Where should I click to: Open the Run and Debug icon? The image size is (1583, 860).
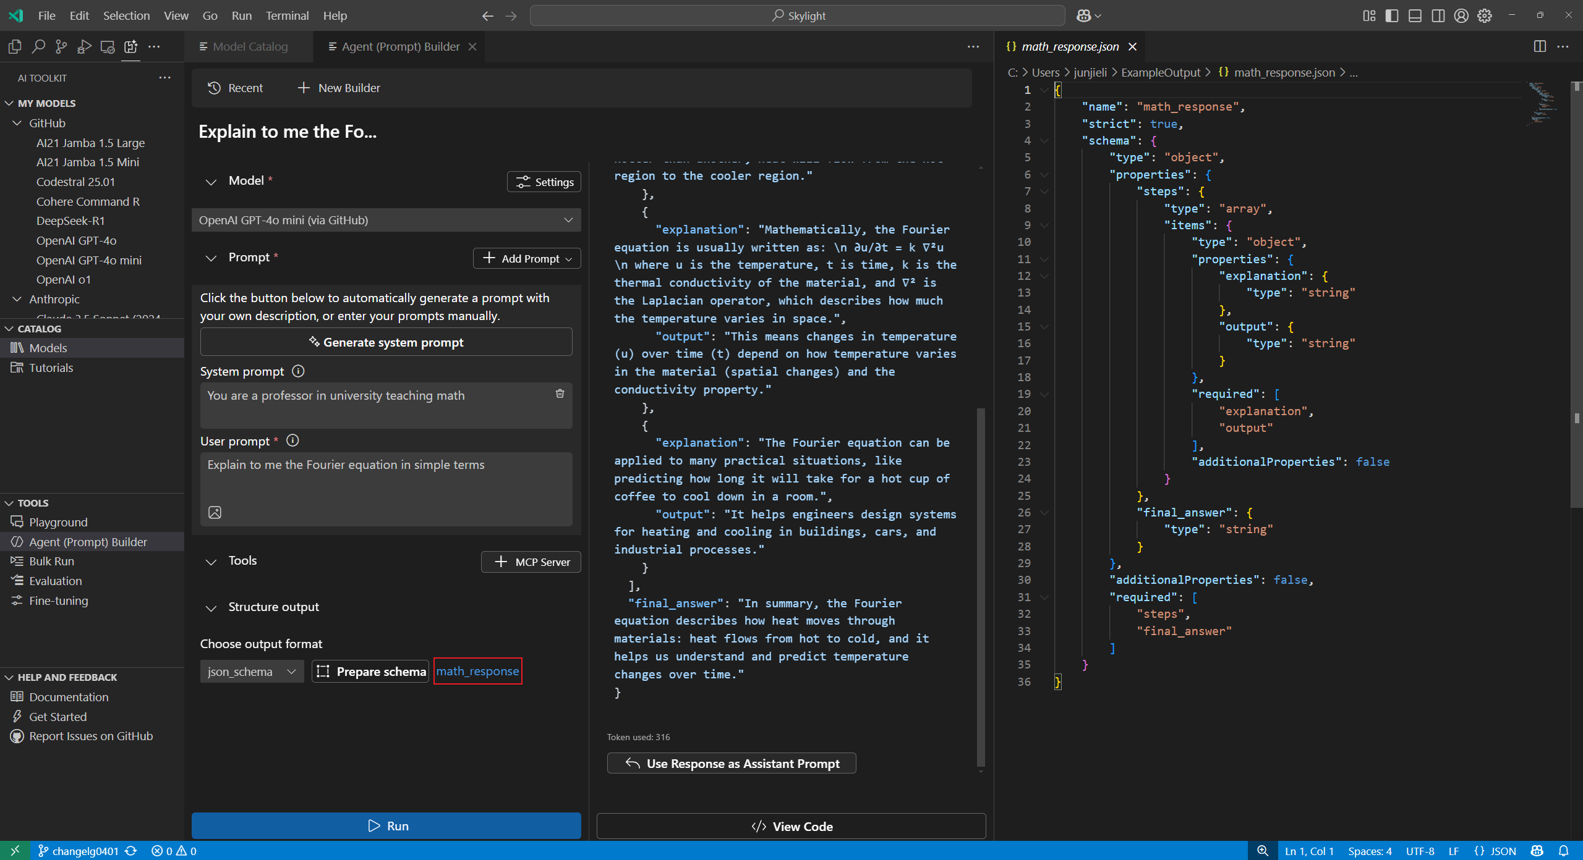(x=84, y=46)
